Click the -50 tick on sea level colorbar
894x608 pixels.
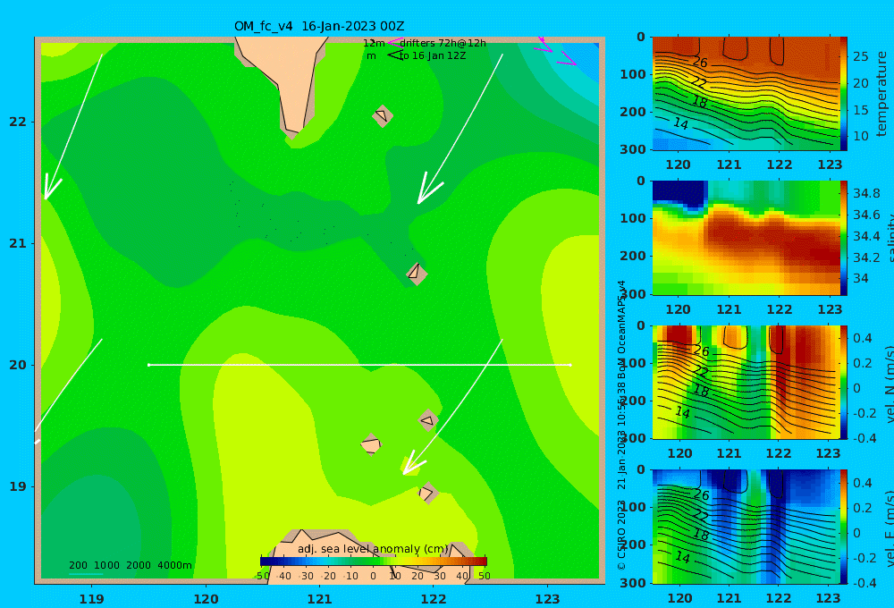[262, 576]
